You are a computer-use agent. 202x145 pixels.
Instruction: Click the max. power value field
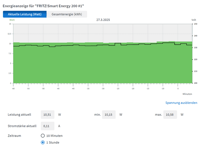(x=170, y=115)
